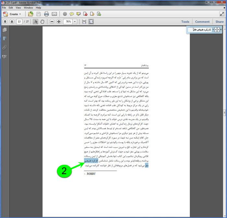Click the zoom out minus button
This screenshot has width=227, height=218.
pyautogui.click(x=52, y=22)
